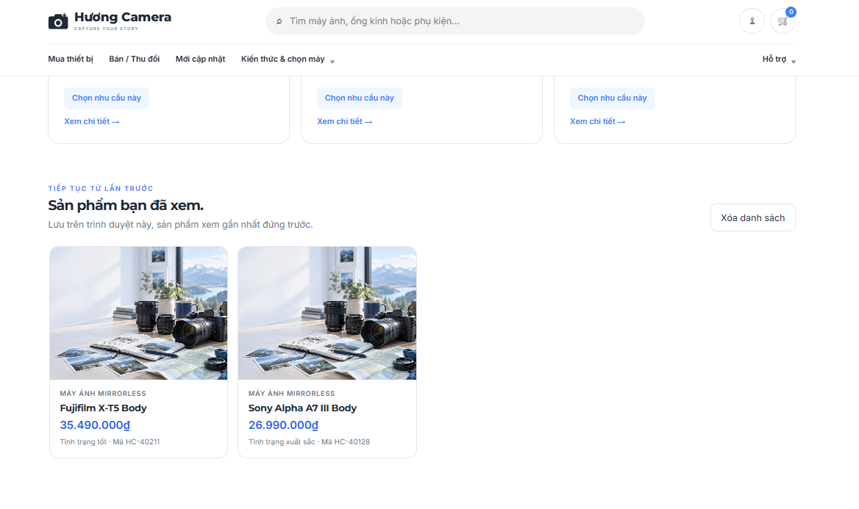Open the Mới cập nhật page
This screenshot has height=509, width=859.
point(201,59)
